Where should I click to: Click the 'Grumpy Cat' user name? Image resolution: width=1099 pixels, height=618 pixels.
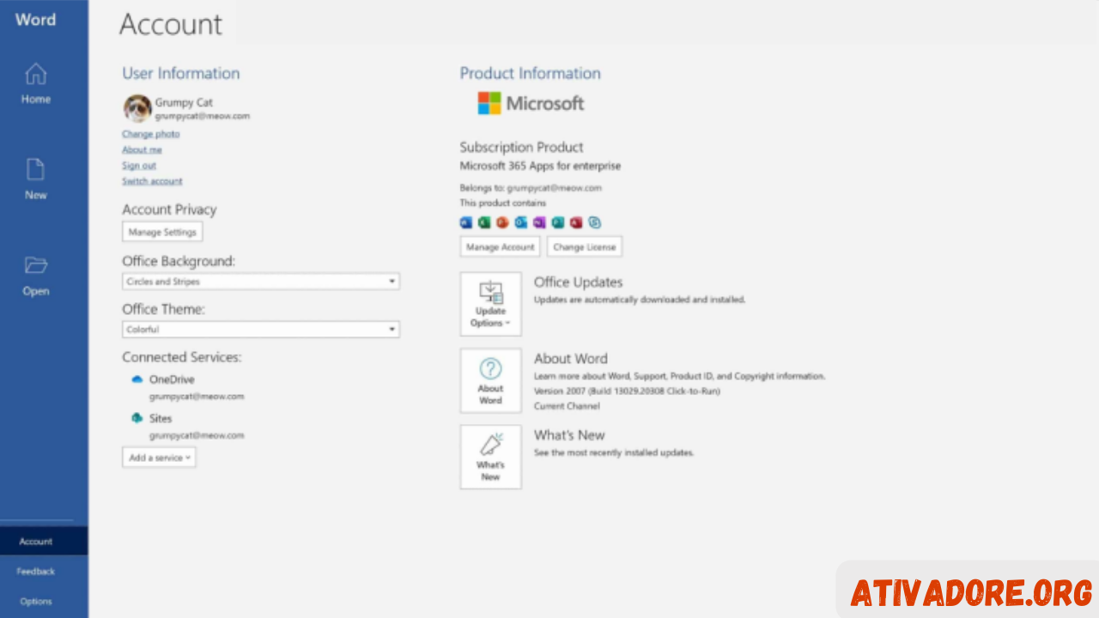184,102
